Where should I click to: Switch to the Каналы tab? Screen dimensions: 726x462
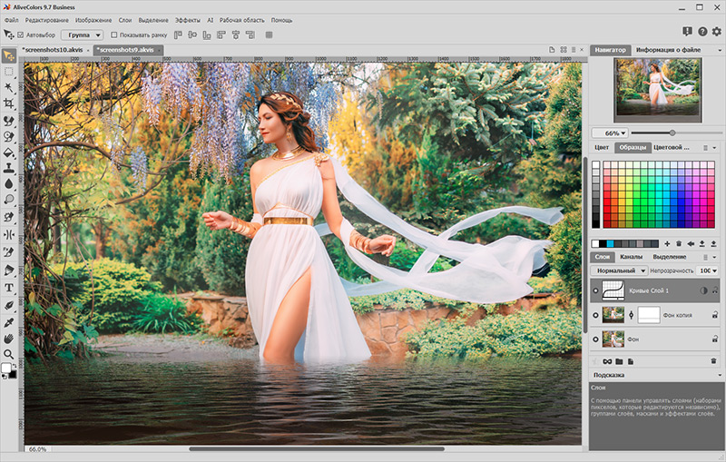tap(631, 257)
